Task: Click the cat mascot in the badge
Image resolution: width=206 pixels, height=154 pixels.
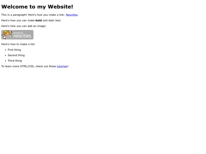Action: coord(7,35)
